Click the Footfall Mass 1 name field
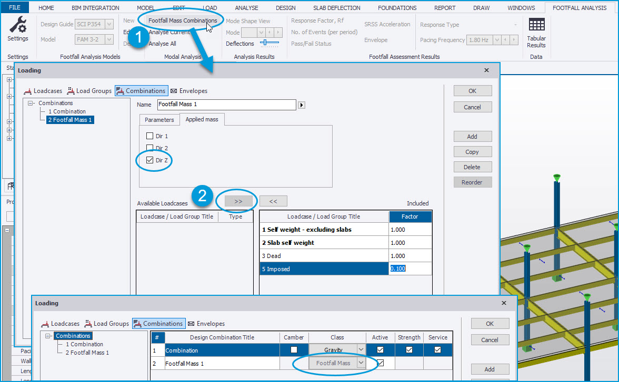619x382 pixels. (x=226, y=105)
